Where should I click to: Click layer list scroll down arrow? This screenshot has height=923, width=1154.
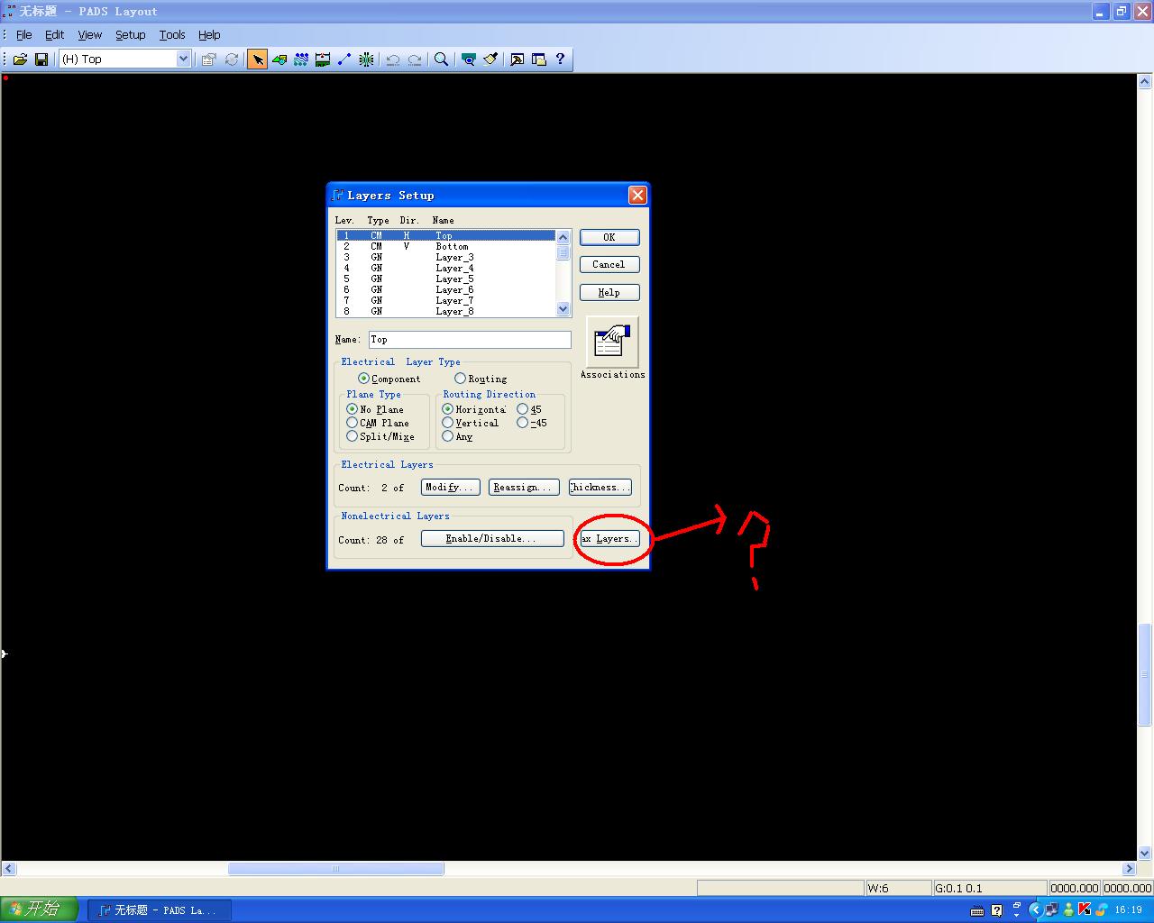point(563,309)
